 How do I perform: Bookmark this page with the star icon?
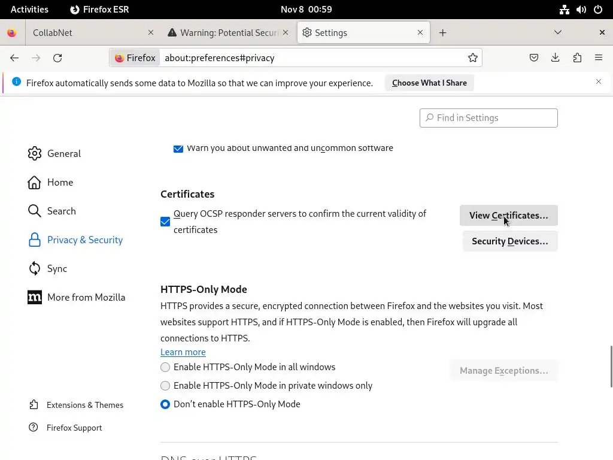coord(473,58)
